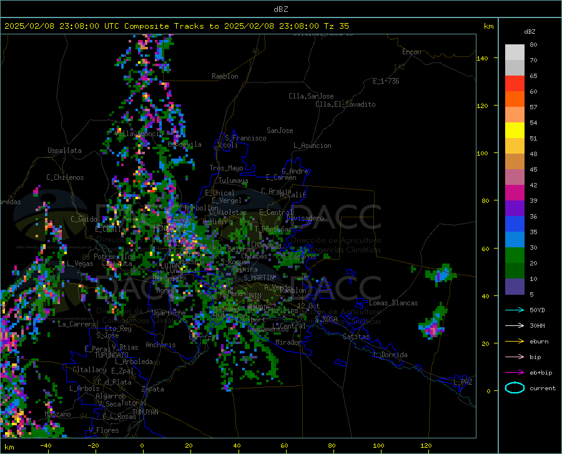Click the magenta eb+bip arrow legend symbol
The image size is (562, 454).
tap(515, 373)
